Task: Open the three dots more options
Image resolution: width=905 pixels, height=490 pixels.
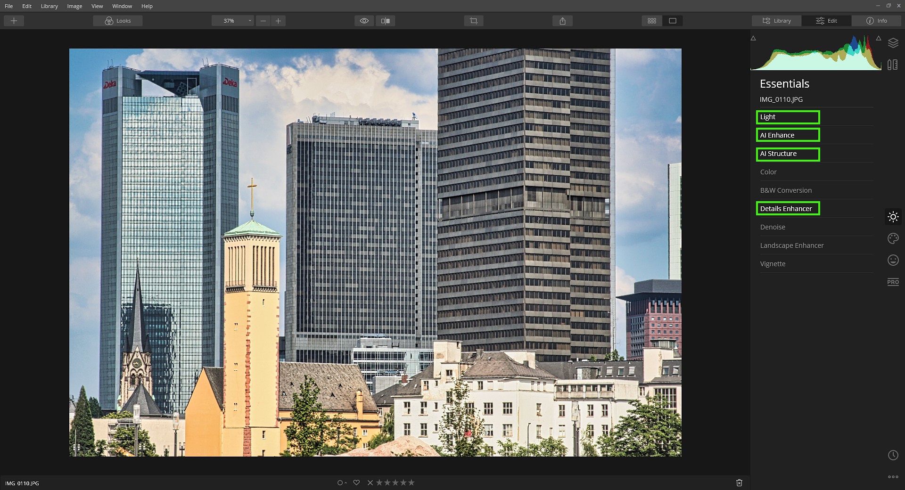Action: (893, 477)
